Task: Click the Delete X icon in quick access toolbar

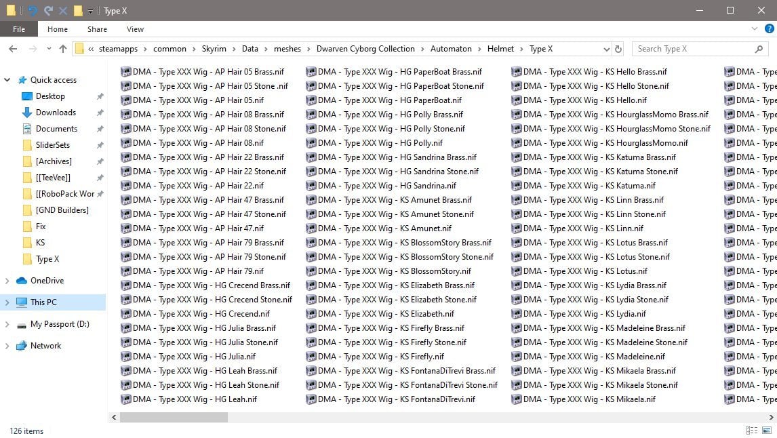Action: click(63, 10)
